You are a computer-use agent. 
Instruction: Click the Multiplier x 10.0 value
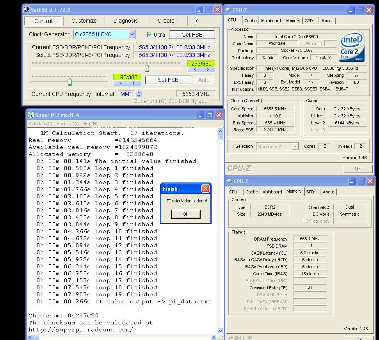pyautogui.click(x=275, y=116)
